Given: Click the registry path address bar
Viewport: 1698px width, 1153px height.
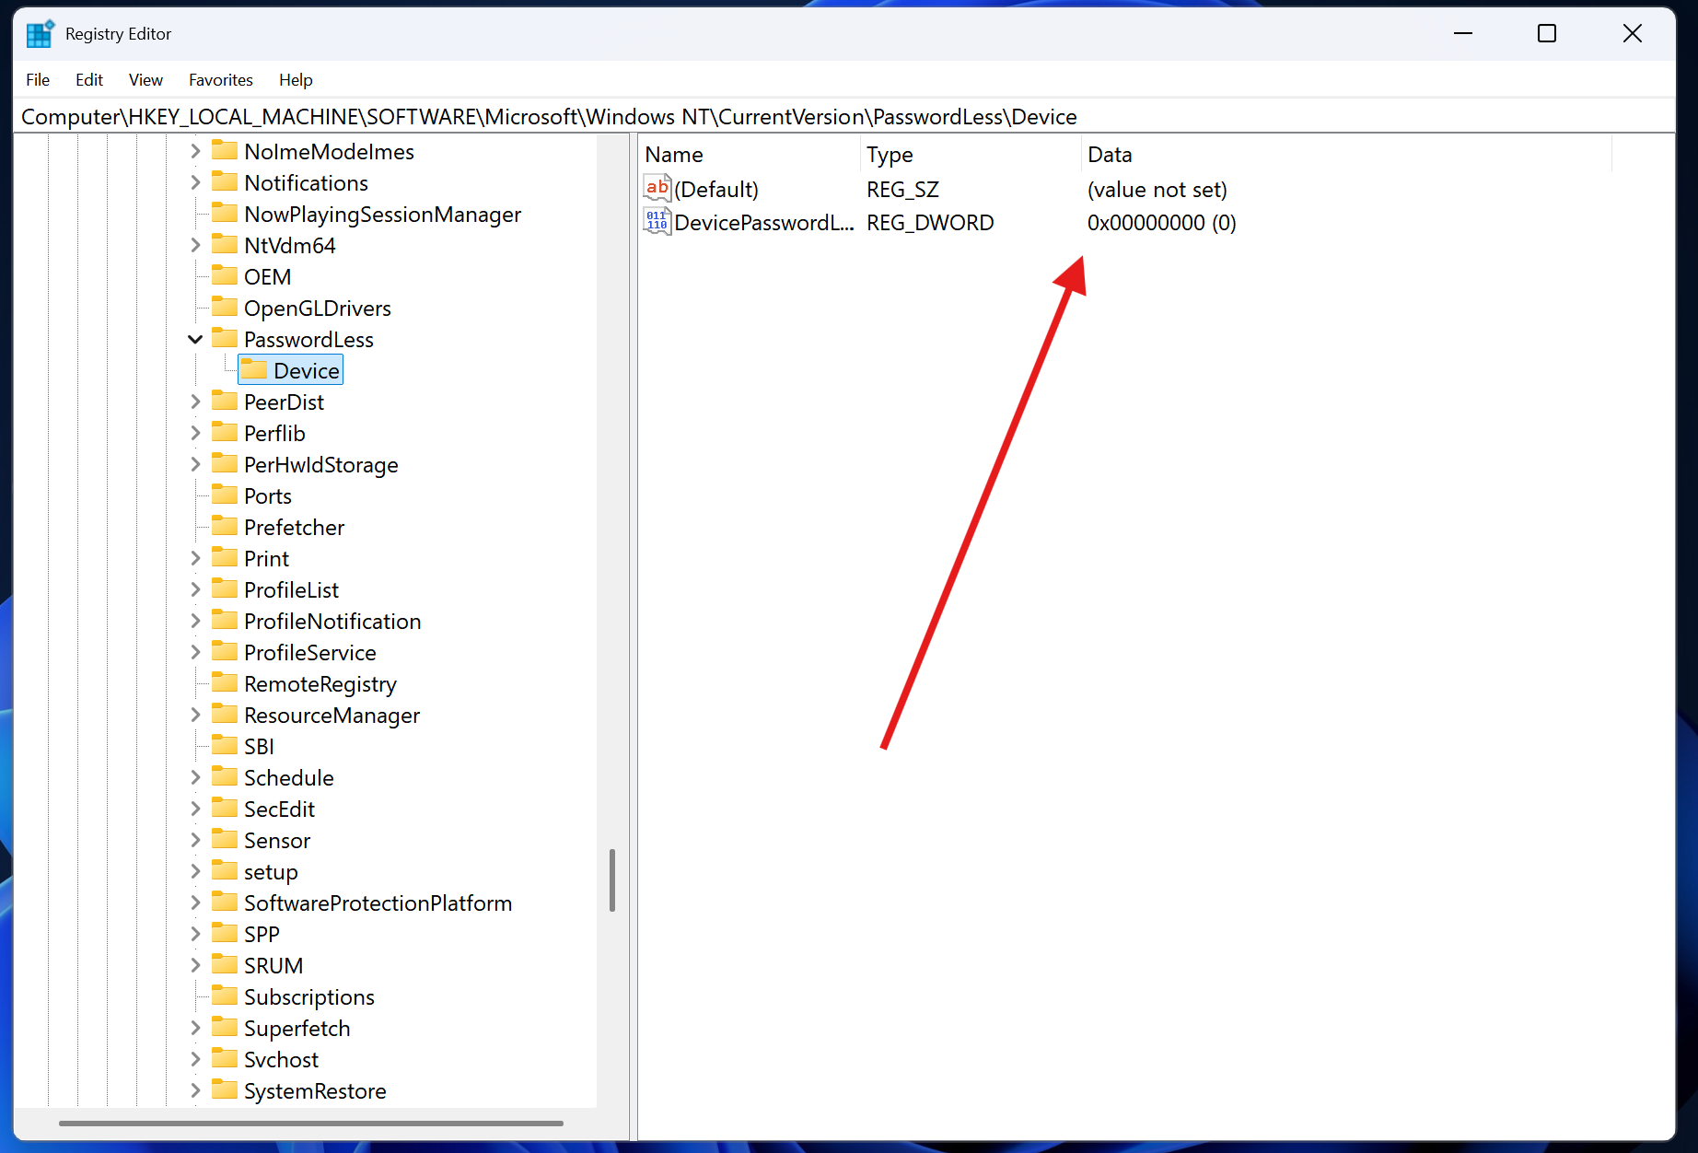Looking at the screenshot, I should tap(845, 116).
